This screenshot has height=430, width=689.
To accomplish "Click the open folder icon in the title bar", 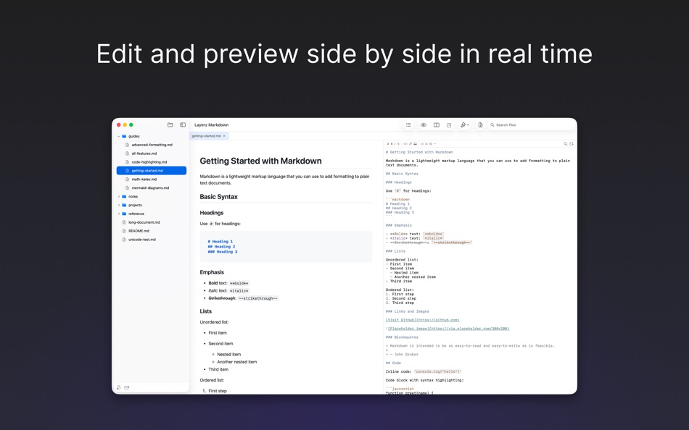I will 170,125.
